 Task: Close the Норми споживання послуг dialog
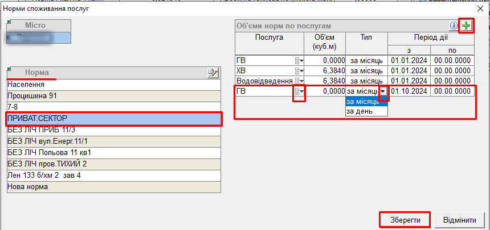point(480,8)
